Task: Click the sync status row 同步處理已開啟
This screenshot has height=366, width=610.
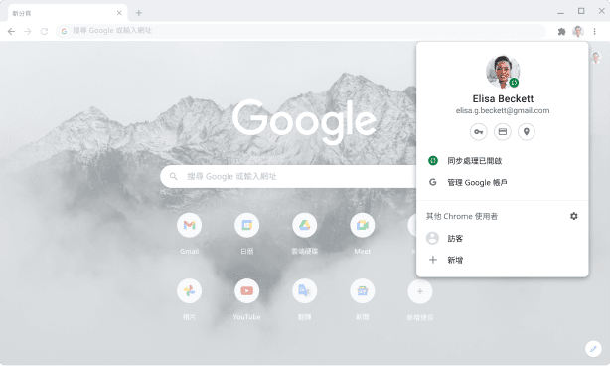Action: coord(503,161)
